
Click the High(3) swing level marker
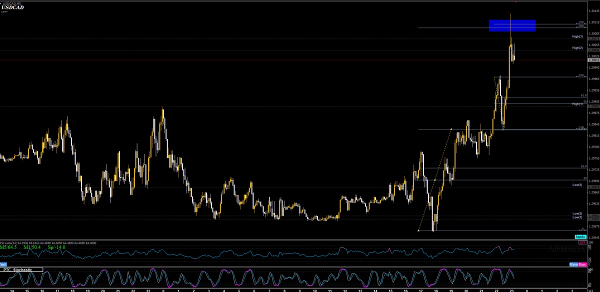(x=576, y=36)
